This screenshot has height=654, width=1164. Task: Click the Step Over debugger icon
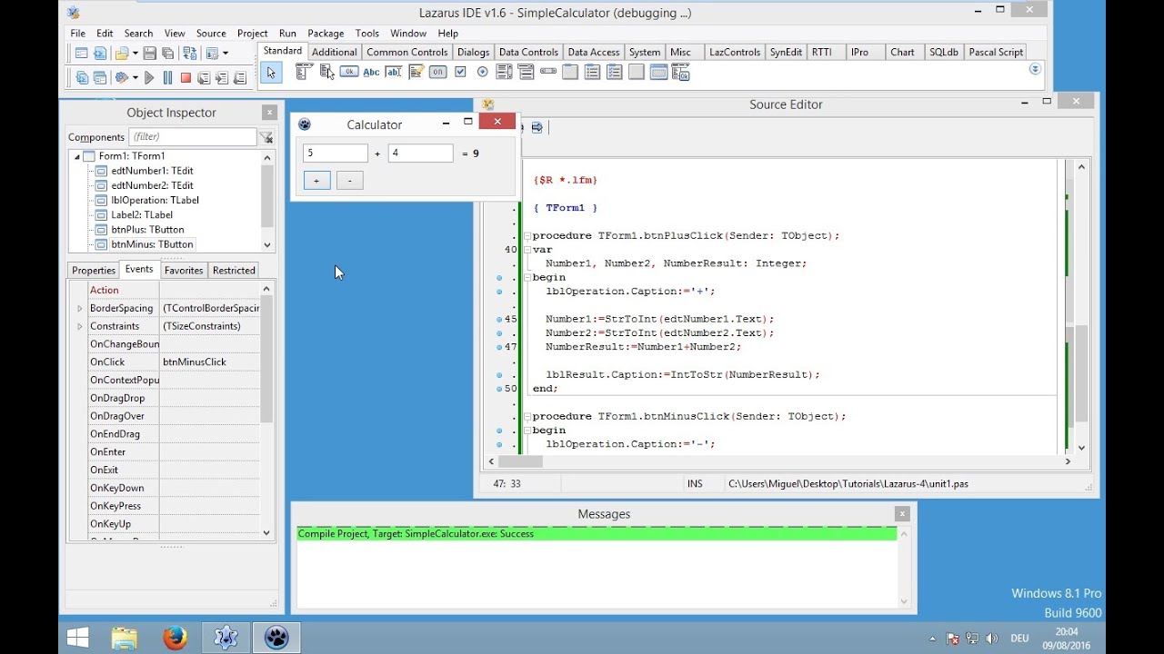click(x=222, y=78)
